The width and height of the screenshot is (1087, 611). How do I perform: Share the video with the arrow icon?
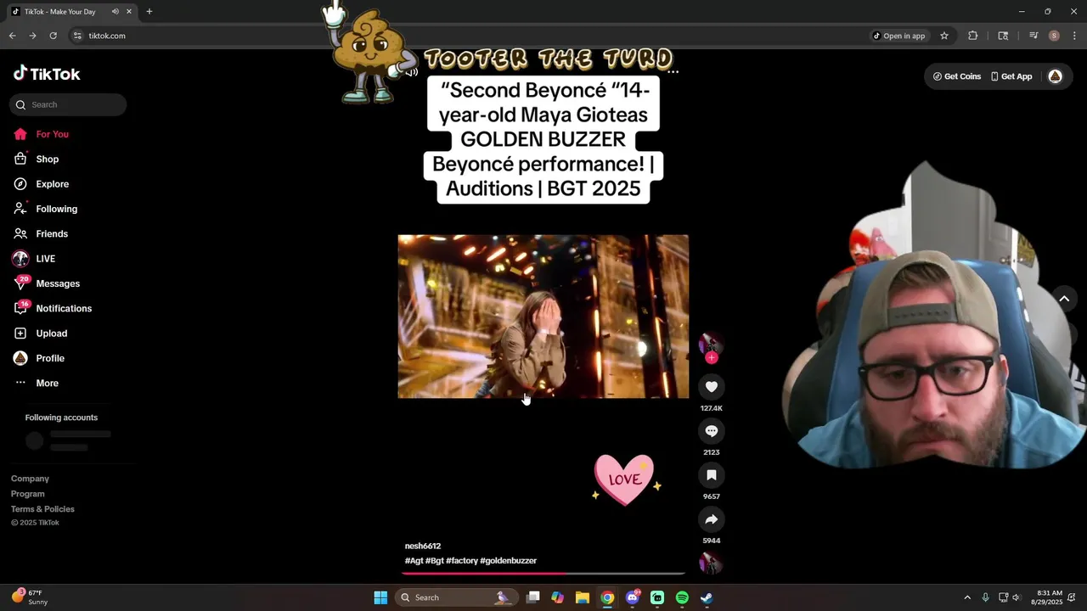click(x=712, y=519)
